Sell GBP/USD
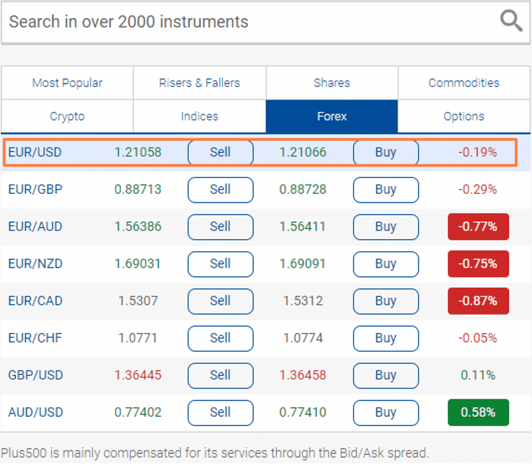532x464 pixels. tap(221, 375)
